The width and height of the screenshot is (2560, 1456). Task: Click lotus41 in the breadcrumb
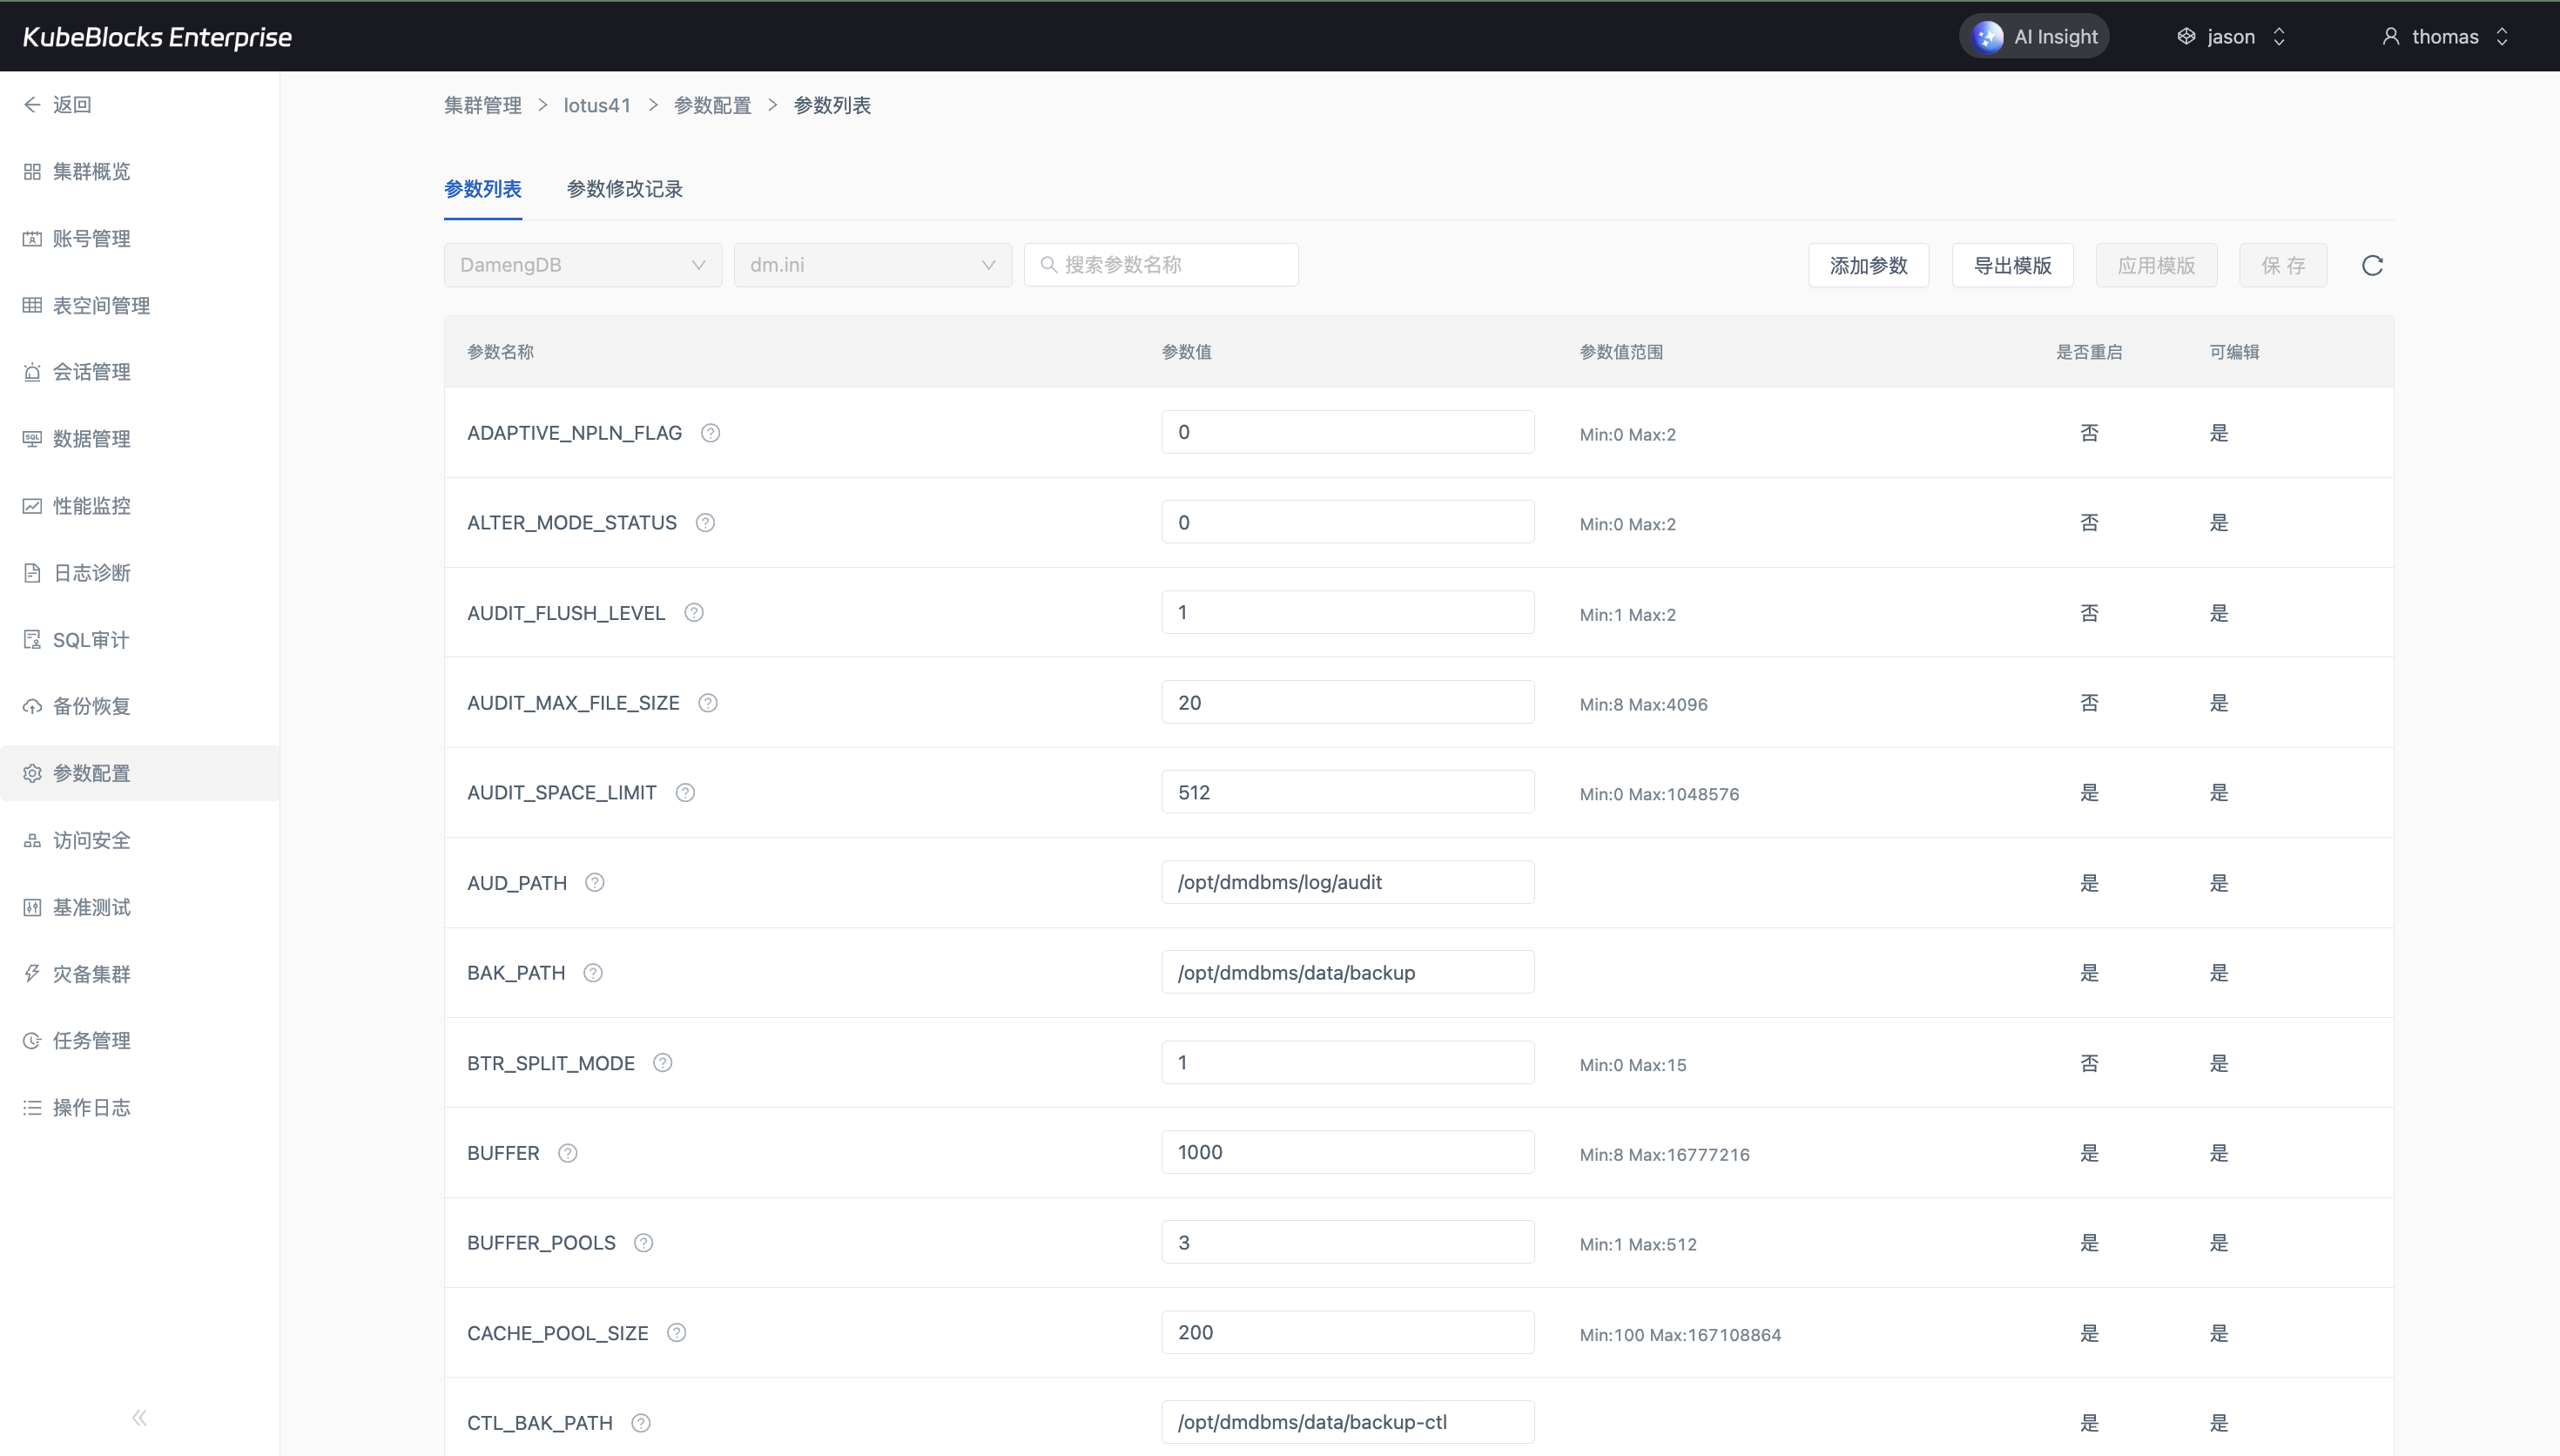(596, 105)
